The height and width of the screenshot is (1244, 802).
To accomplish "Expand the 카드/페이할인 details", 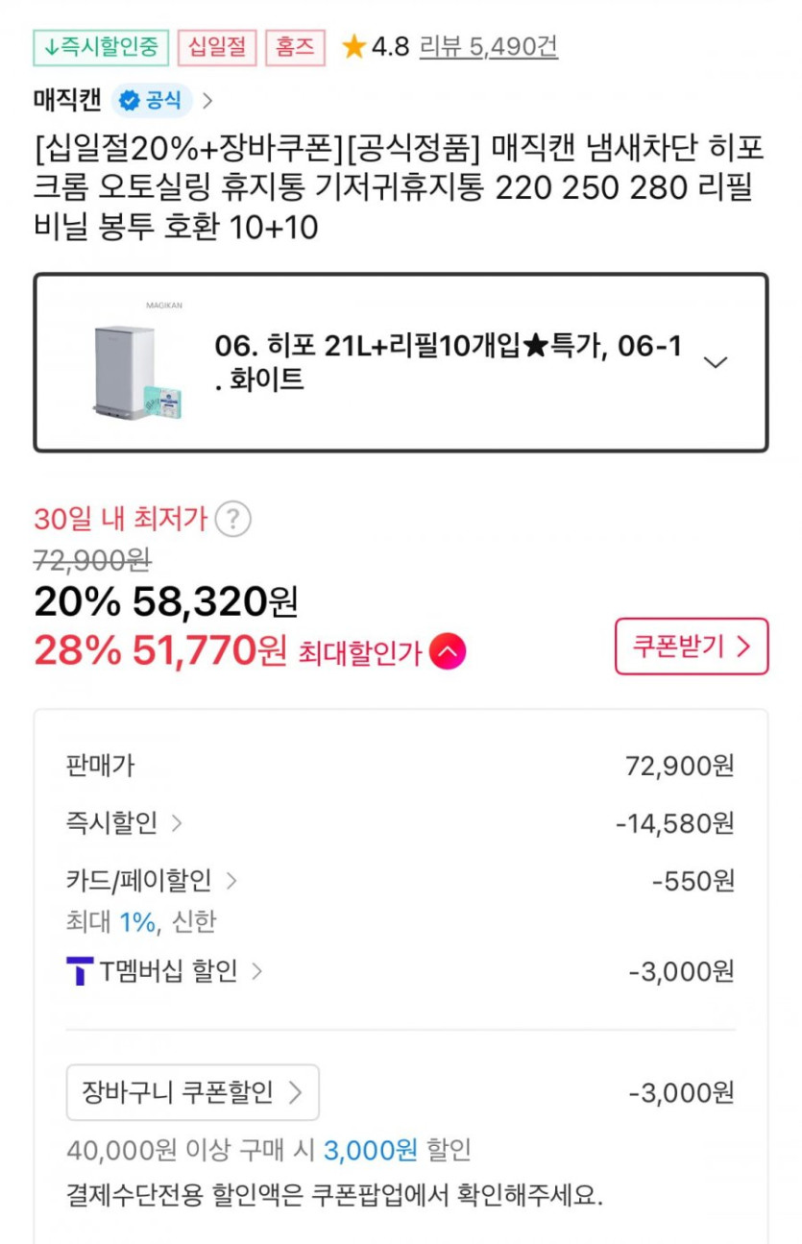I will pos(151,880).
